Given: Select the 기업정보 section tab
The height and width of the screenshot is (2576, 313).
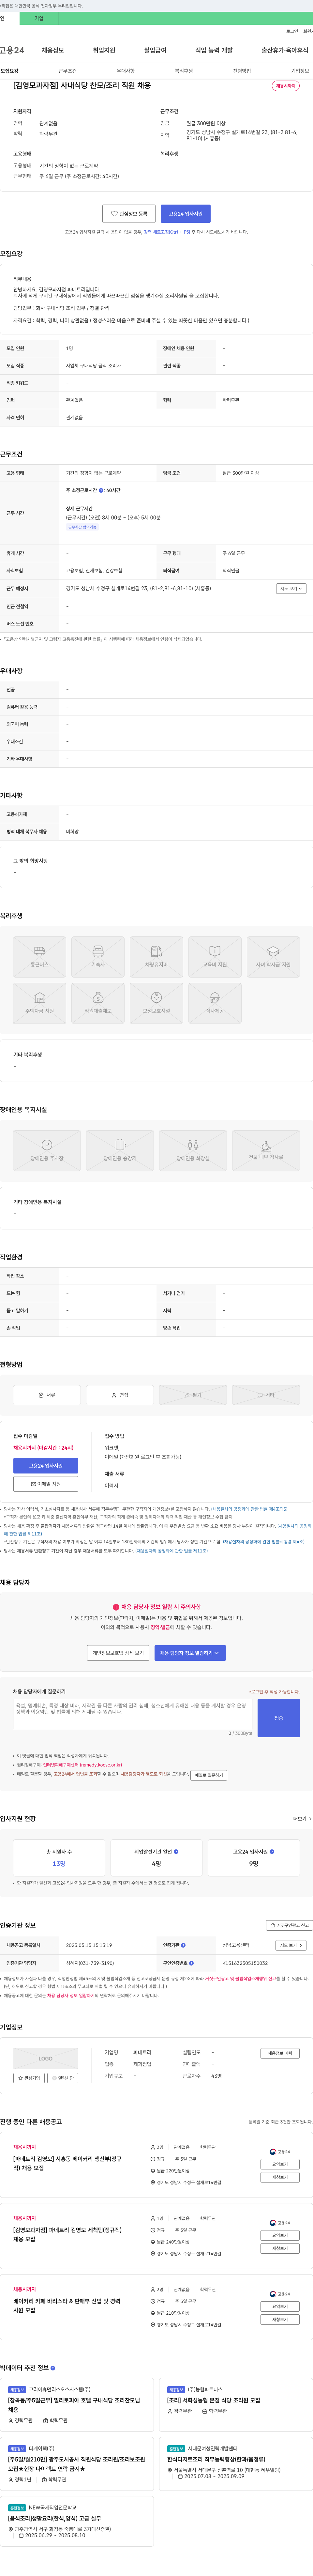Looking at the screenshot, I should (300, 71).
